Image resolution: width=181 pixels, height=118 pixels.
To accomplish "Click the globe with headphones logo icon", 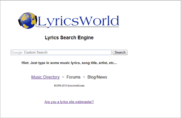I will pos(27,21).
